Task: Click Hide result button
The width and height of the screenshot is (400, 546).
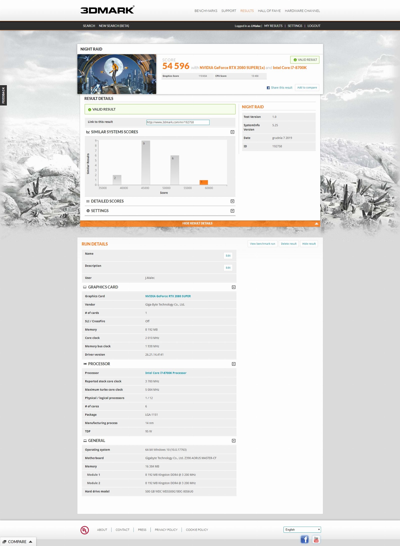Action: tap(309, 244)
